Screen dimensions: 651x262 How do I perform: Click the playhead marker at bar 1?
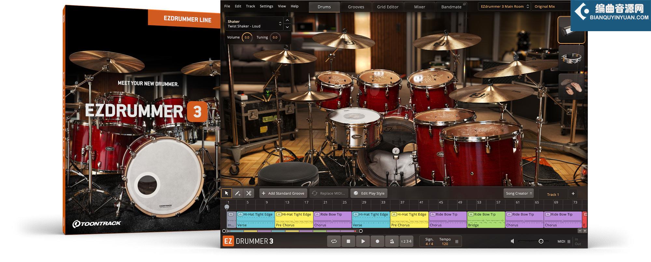point(227,207)
